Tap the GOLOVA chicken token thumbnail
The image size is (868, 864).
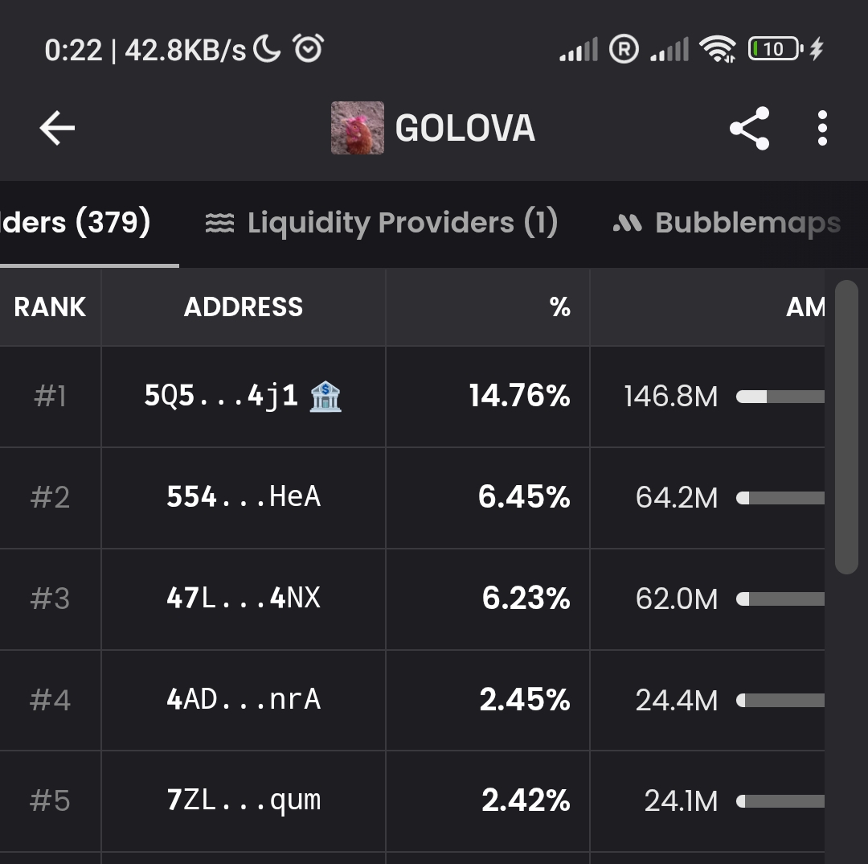click(x=357, y=128)
